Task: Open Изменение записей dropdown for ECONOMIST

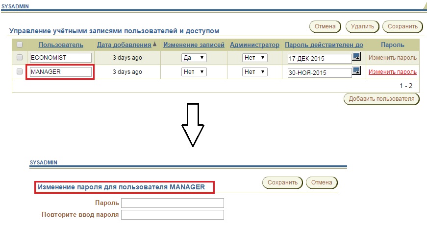Action: pos(194,58)
